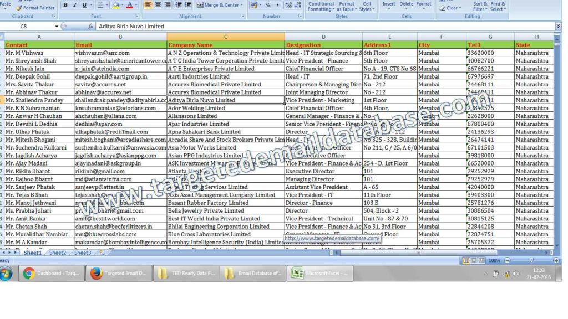Click the Zoom In plus button
Image resolution: width=568 pixels, height=319 pixels.
556,260
